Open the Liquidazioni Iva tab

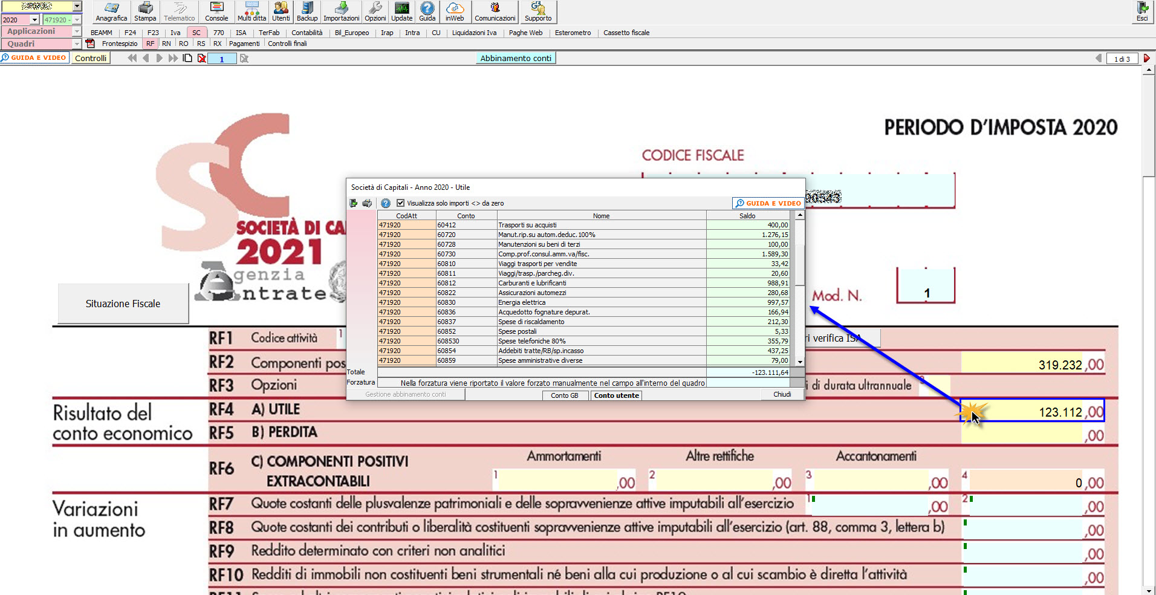(474, 33)
